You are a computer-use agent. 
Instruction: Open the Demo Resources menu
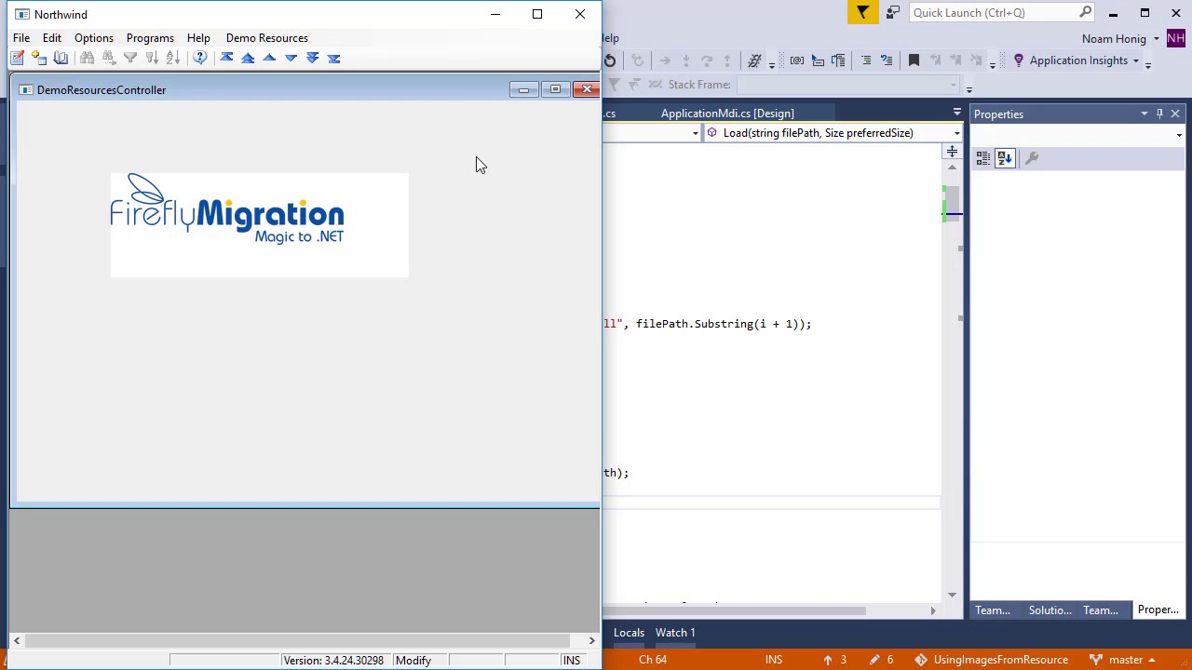(x=267, y=38)
